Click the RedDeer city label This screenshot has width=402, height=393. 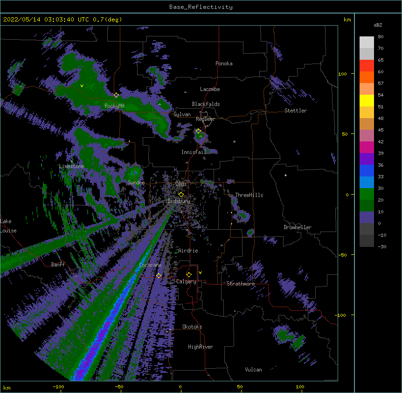pos(205,119)
